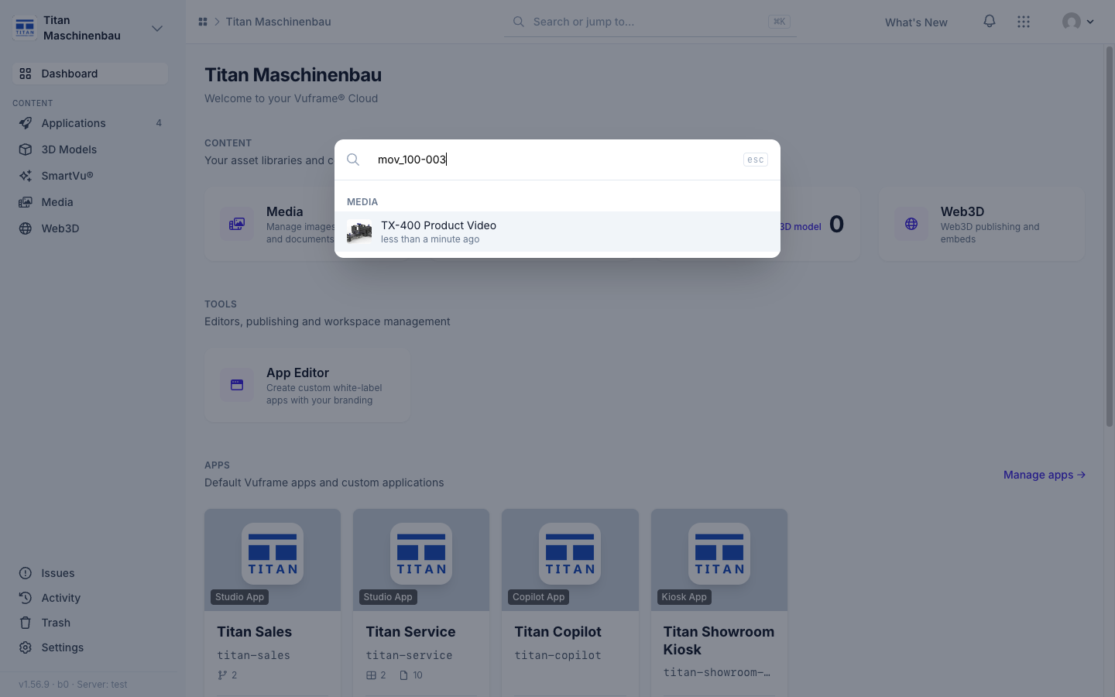Open the TX-400 Product Video search result
1115x697 pixels.
(x=557, y=232)
